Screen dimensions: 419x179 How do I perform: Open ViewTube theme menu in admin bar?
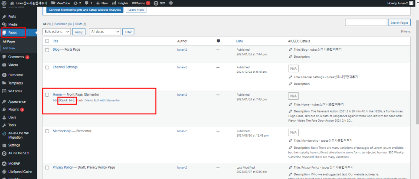(60, 3)
